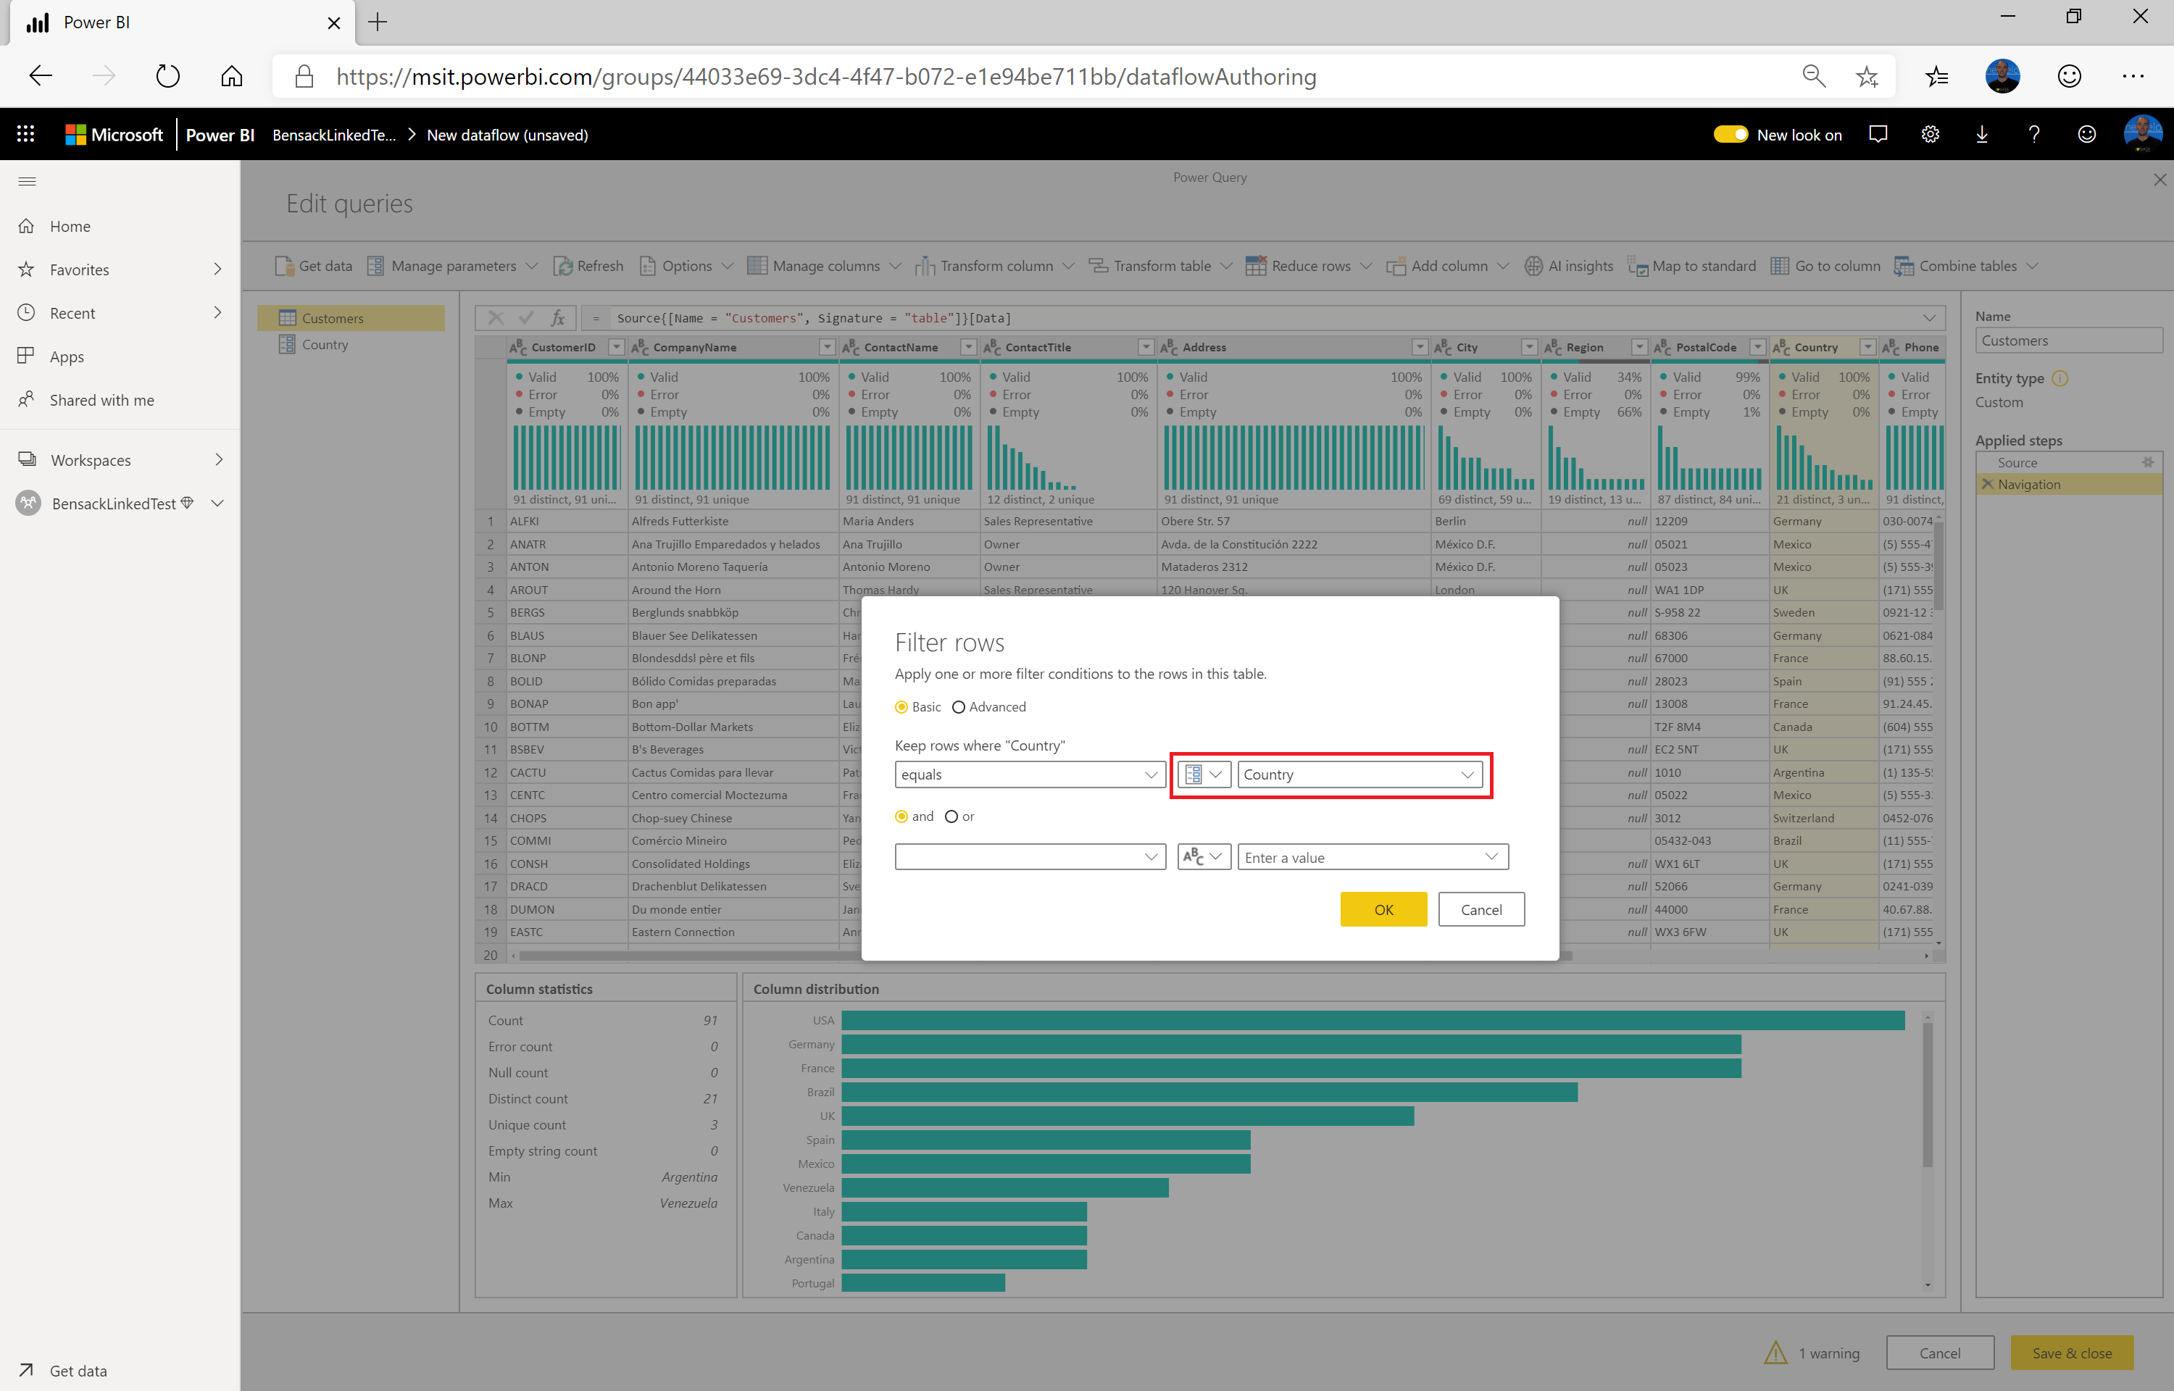Open feedback smiley in Power BI header
The image size is (2174, 1391).
(2086, 135)
